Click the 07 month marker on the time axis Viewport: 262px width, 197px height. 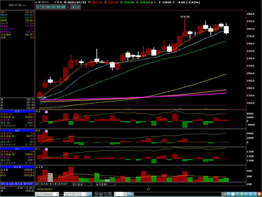148,189
